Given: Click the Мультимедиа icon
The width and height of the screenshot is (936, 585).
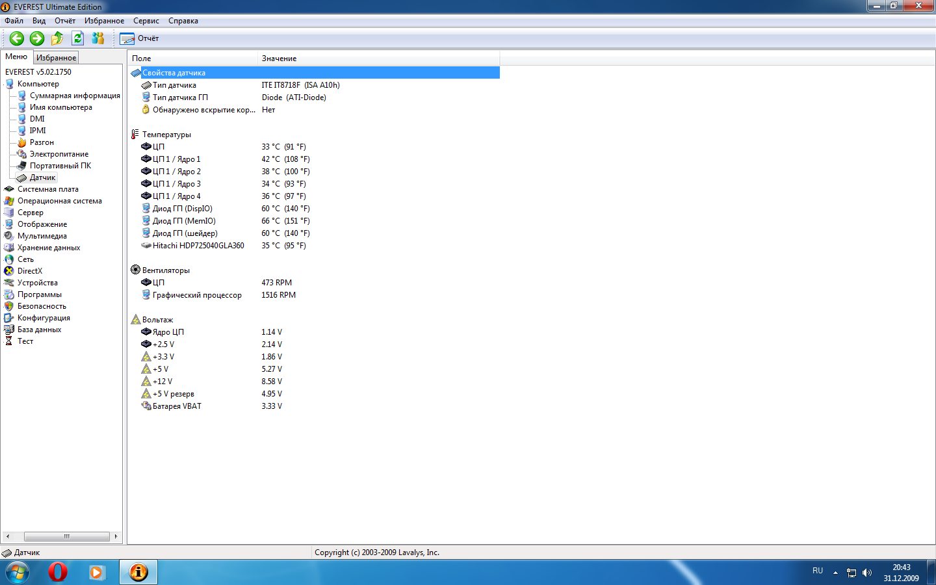Looking at the screenshot, I should [9, 236].
